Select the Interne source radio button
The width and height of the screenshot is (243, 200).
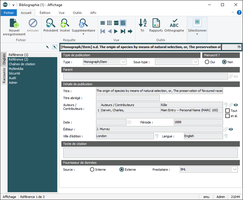click(92, 170)
